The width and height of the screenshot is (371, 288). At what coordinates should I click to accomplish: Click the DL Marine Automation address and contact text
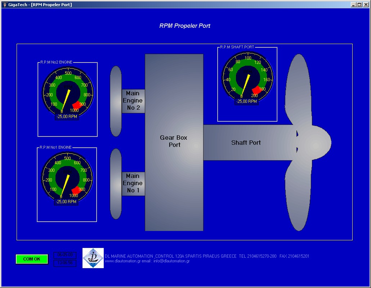pos(207,256)
